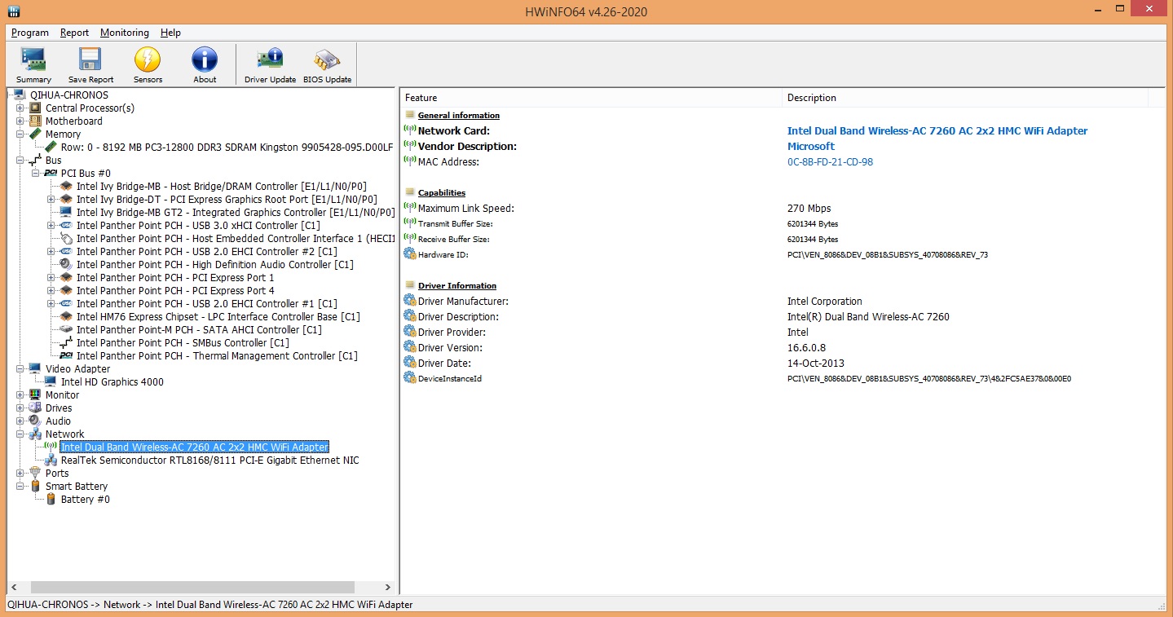Expand the Motherboard node
This screenshot has width=1173, height=617.
pyautogui.click(x=20, y=121)
